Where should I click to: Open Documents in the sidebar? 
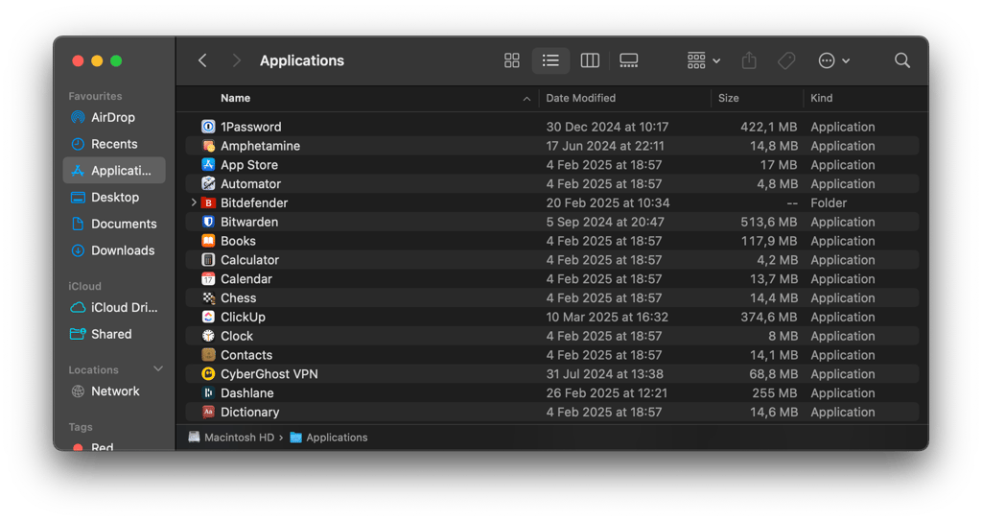114,224
